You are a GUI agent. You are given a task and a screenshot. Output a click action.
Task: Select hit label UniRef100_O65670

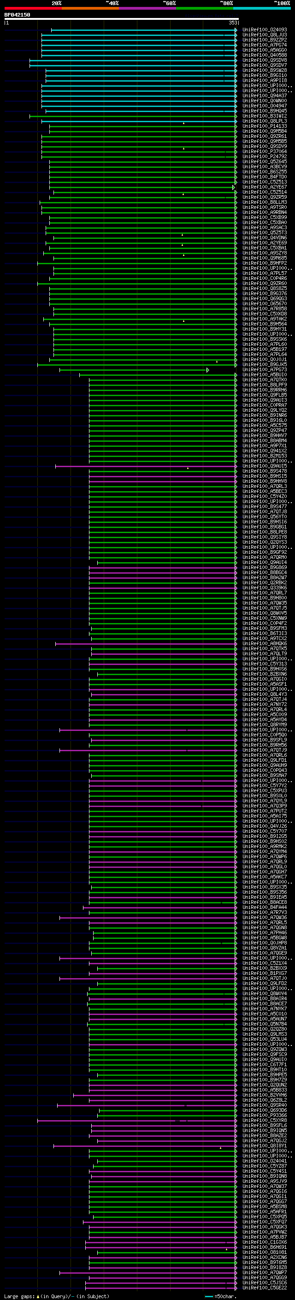(x=265, y=304)
